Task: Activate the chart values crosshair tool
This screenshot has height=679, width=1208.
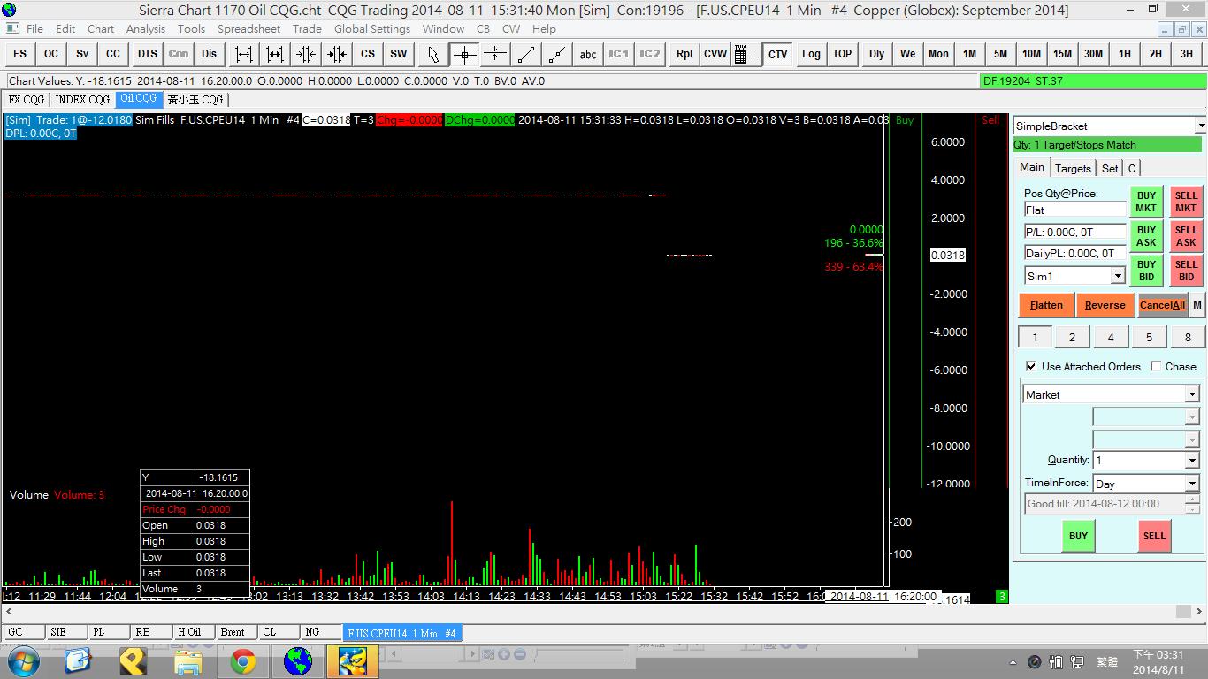Action: (x=464, y=54)
